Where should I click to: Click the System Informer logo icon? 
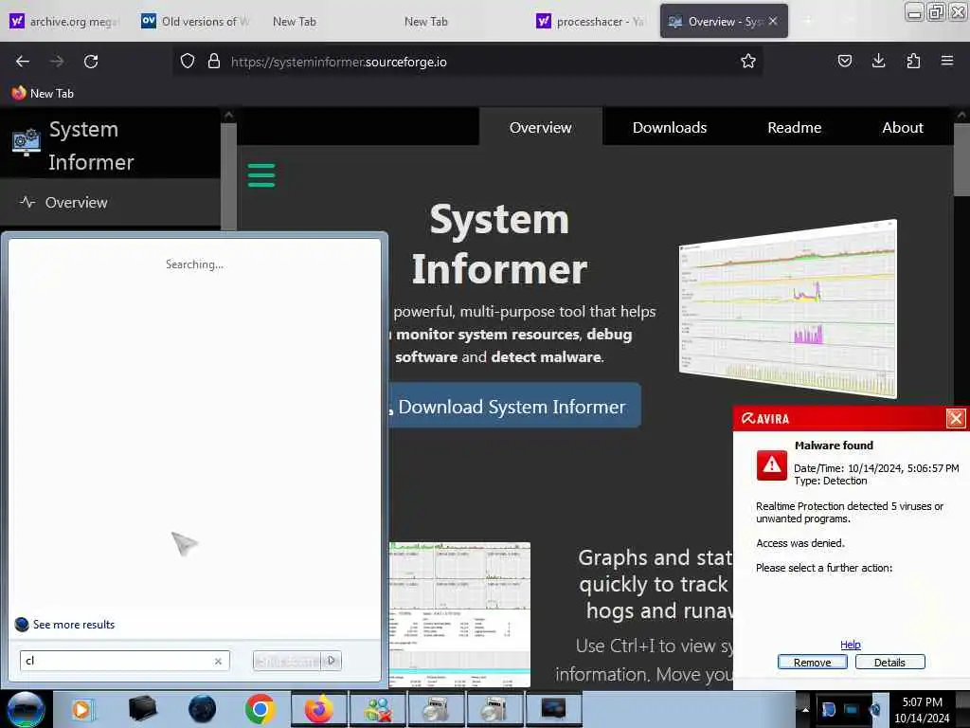pos(26,142)
